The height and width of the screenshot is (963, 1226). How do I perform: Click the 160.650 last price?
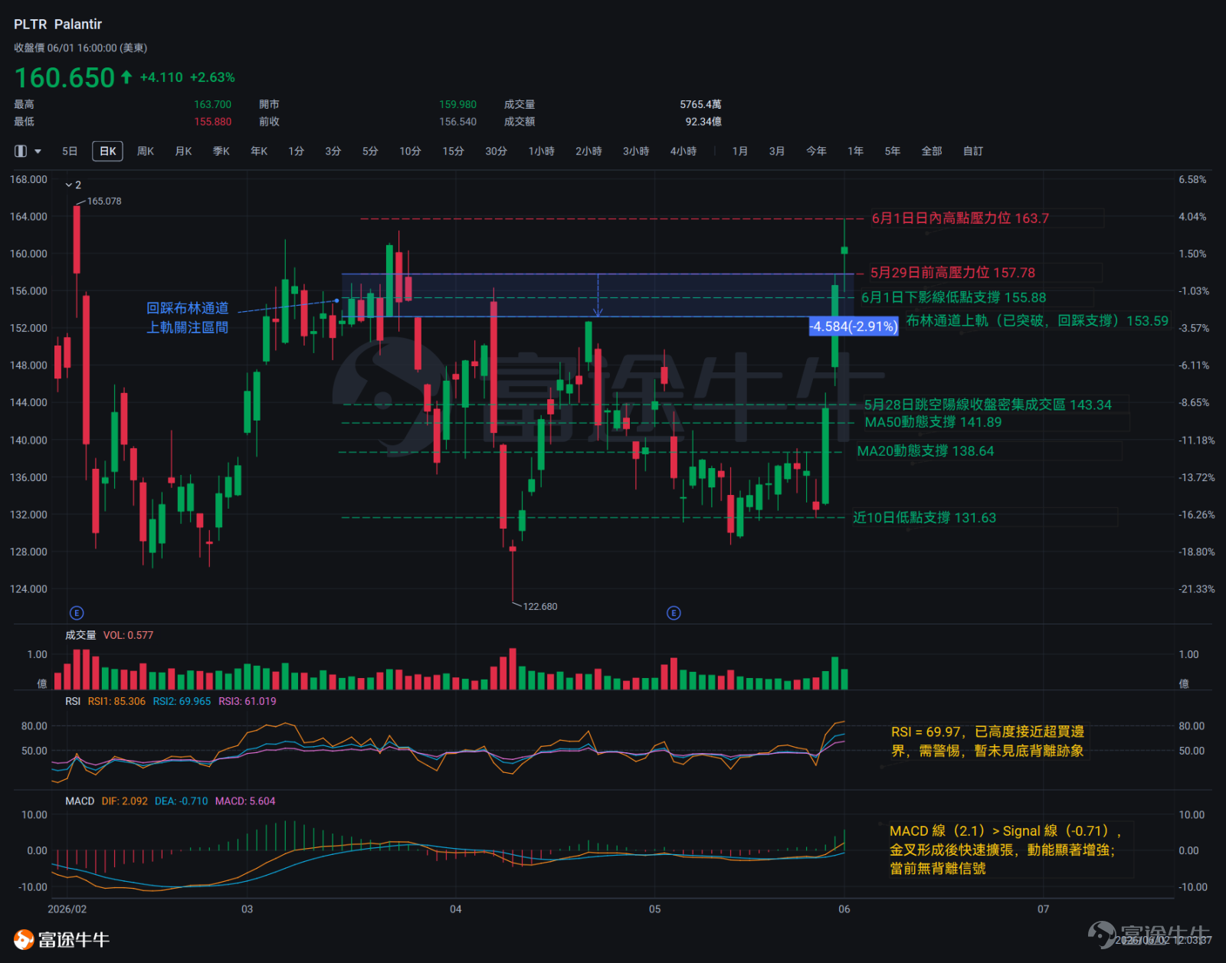point(64,77)
